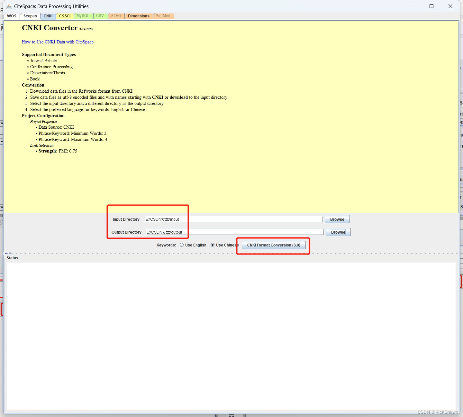Minimize the Data Processing Utilities window
The height and width of the screenshot is (417, 463).
pos(413,6)
